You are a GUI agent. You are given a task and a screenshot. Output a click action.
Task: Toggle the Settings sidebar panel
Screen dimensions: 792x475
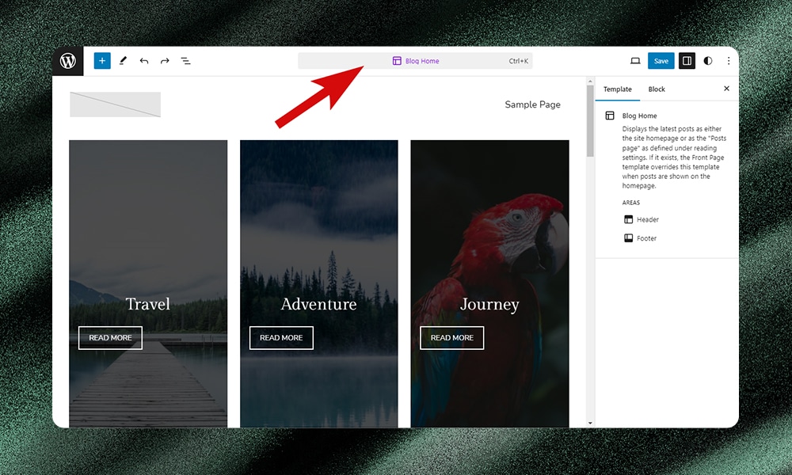[x=686, y=60]
